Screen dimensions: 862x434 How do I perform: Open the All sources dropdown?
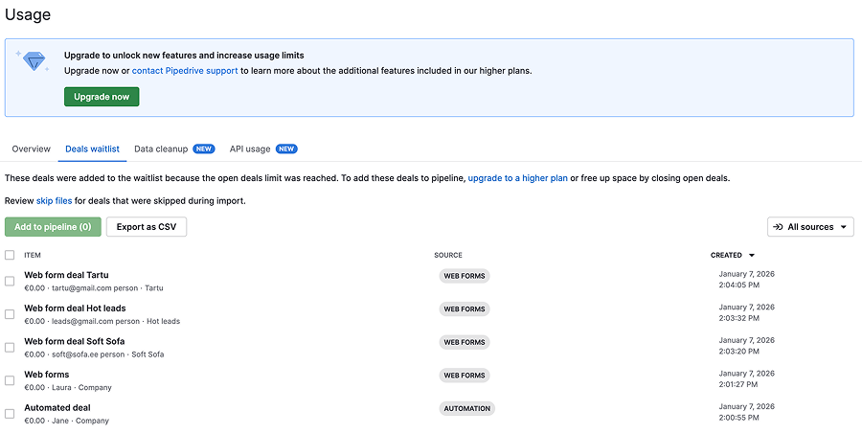pyautogui.click(x=810, y=227)
